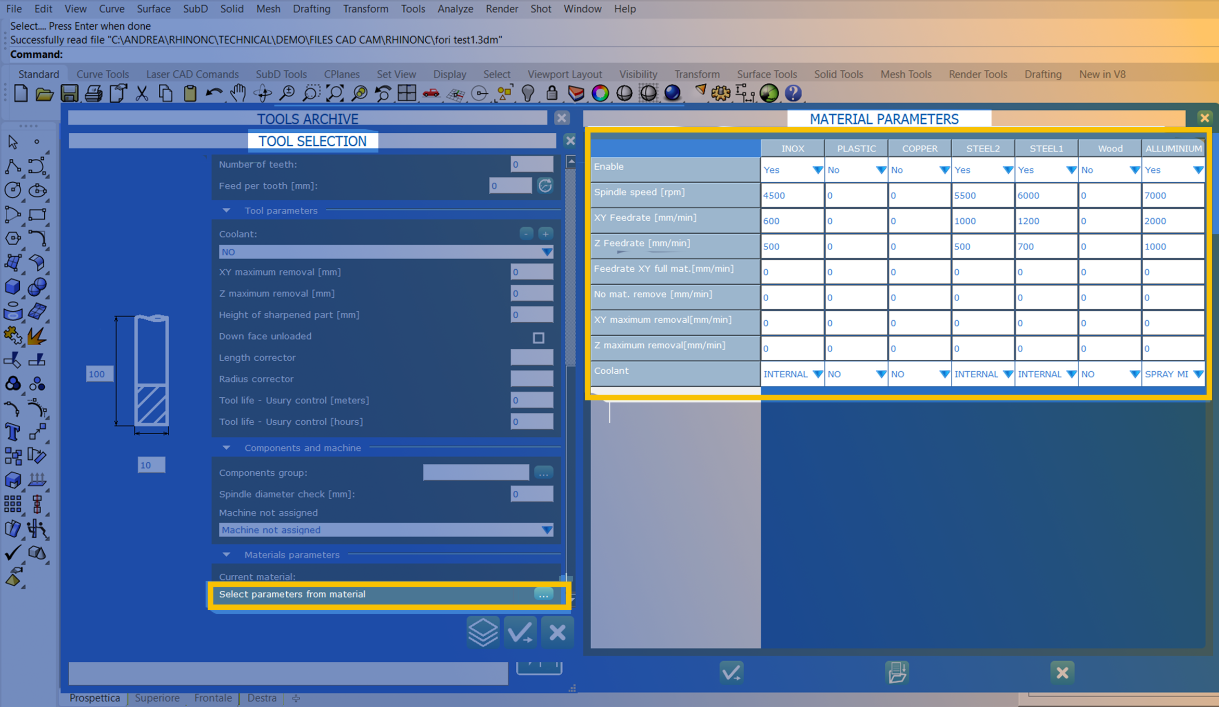Click the feed per tooth recalculate icon
This screenshot has height=707, width=1219.
click(545, 185)
